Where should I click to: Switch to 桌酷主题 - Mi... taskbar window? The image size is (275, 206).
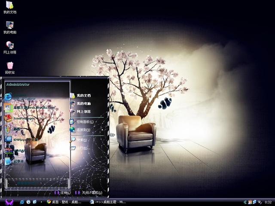tap(108, 202)
